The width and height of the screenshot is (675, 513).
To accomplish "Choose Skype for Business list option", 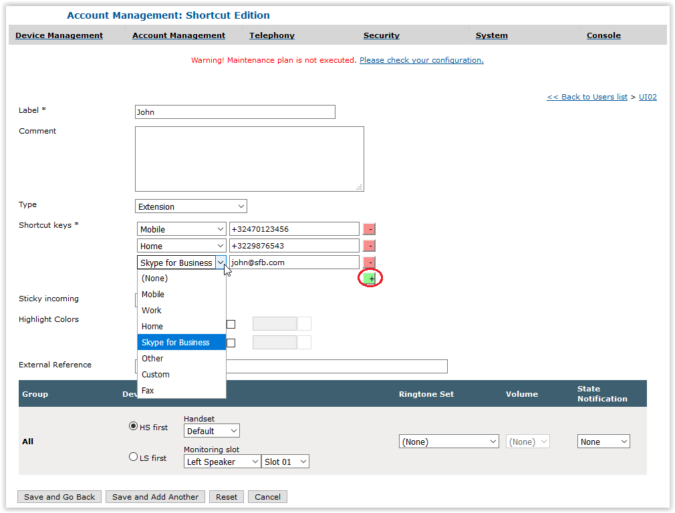I will [182, 342].
